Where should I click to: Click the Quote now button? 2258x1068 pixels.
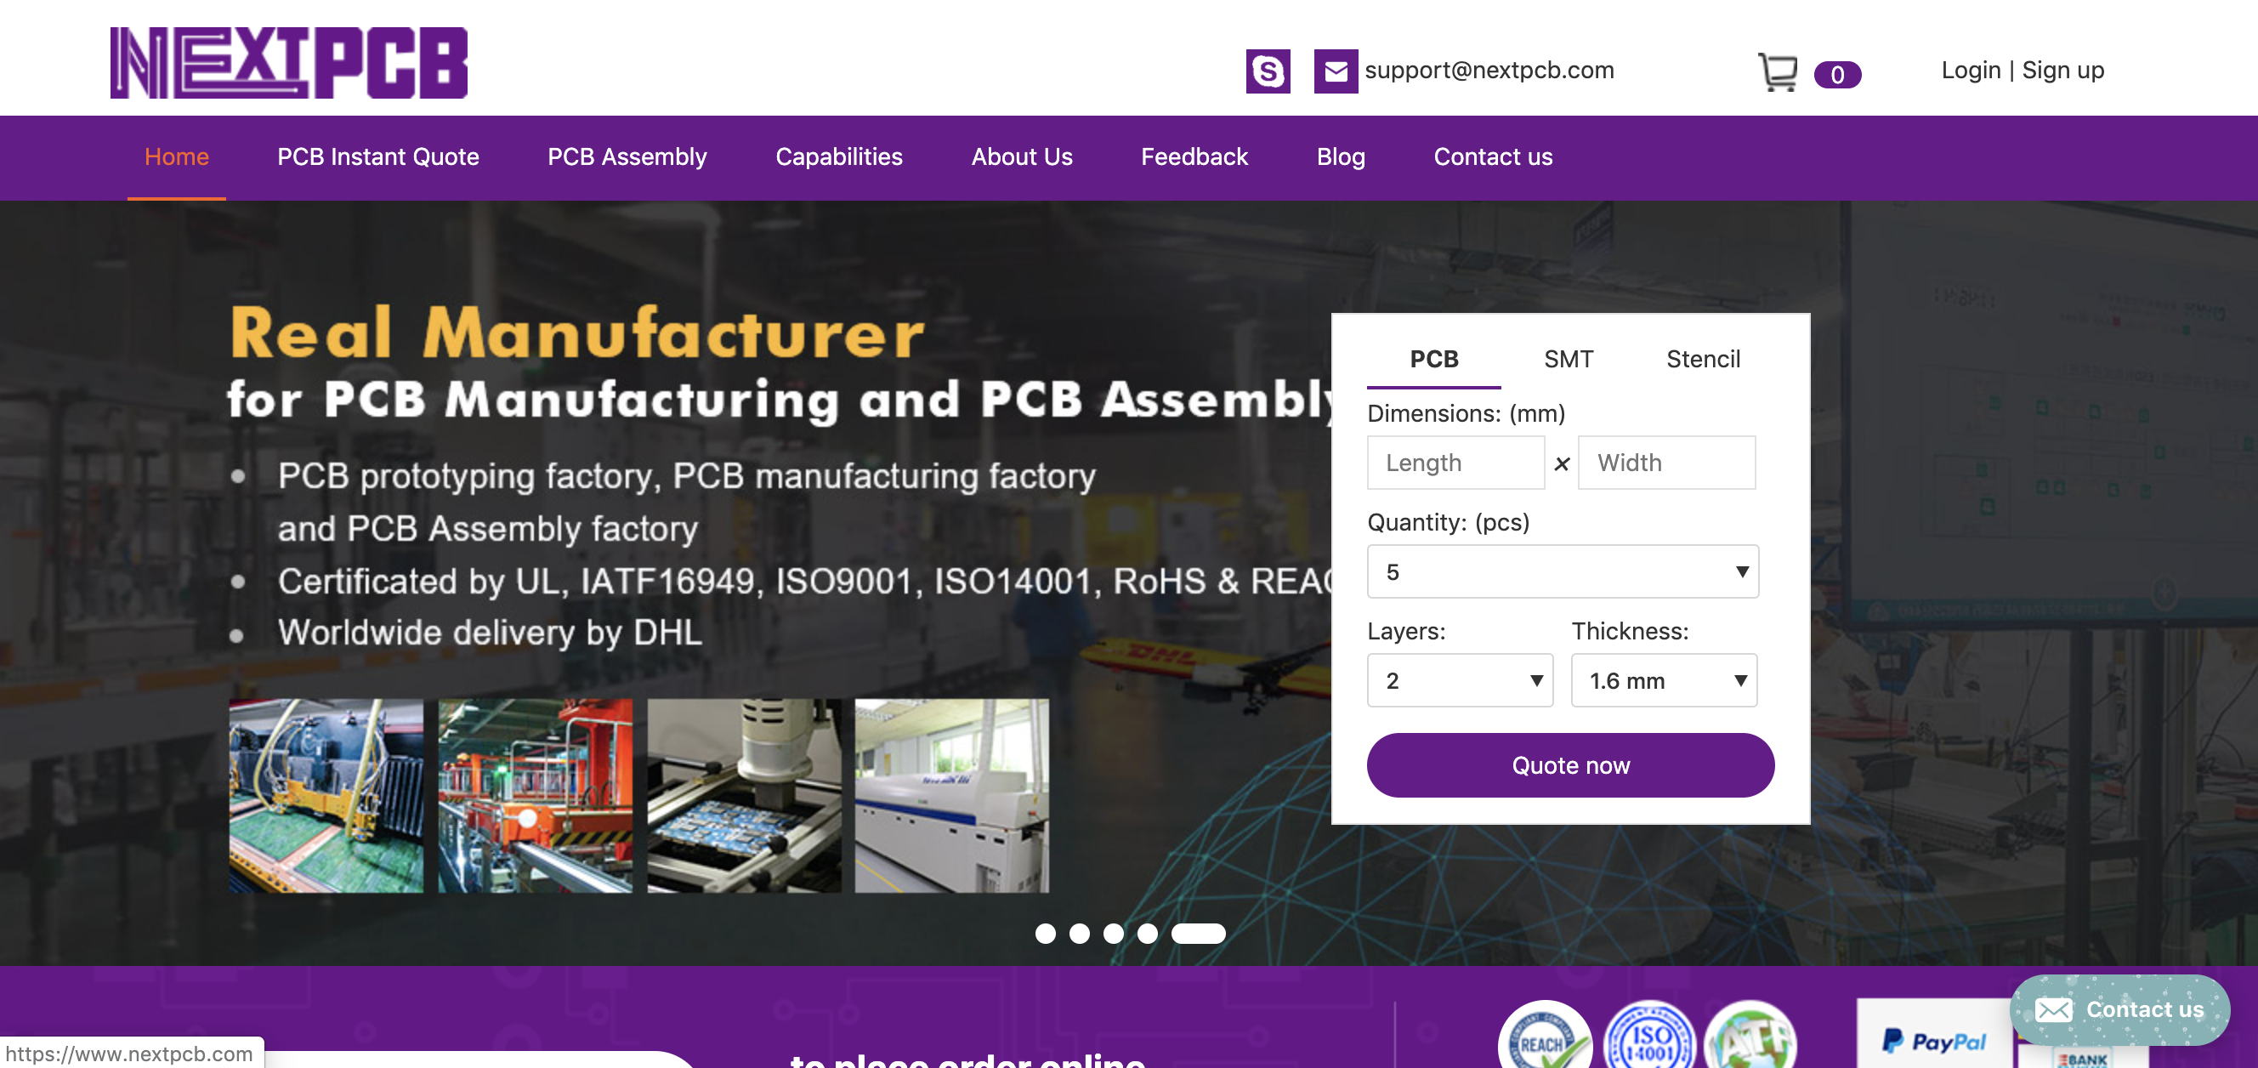1569,765
